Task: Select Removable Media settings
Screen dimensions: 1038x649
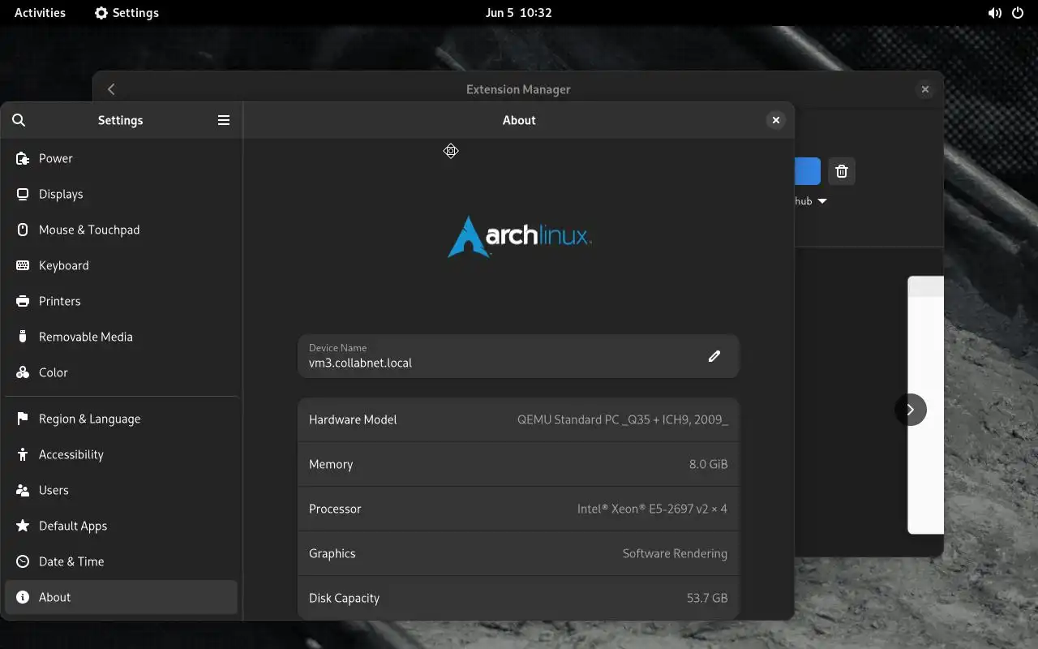Action: point(121,337)
